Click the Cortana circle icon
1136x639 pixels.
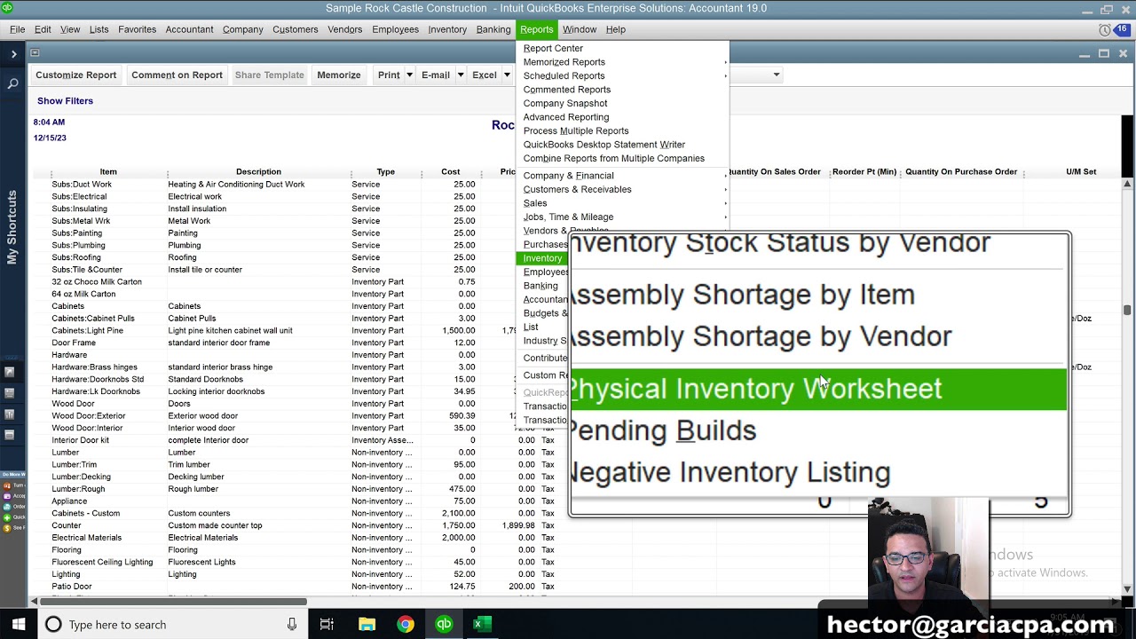(x=53, y=625)
